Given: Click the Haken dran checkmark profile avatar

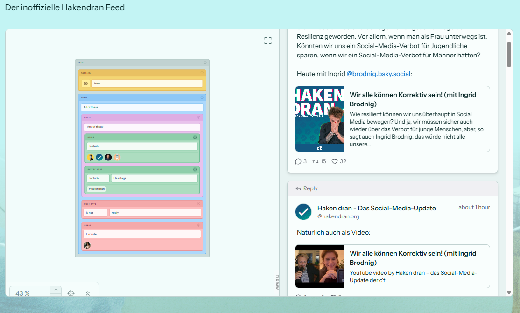Looking at the screenshot, I should point(303,212).
